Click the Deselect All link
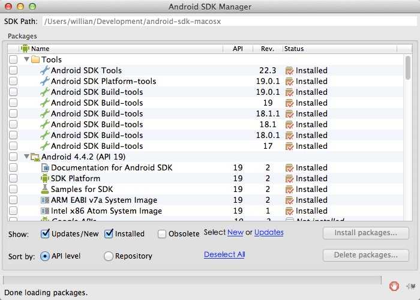This screenshot has height=300, width=420. [224, 254]
